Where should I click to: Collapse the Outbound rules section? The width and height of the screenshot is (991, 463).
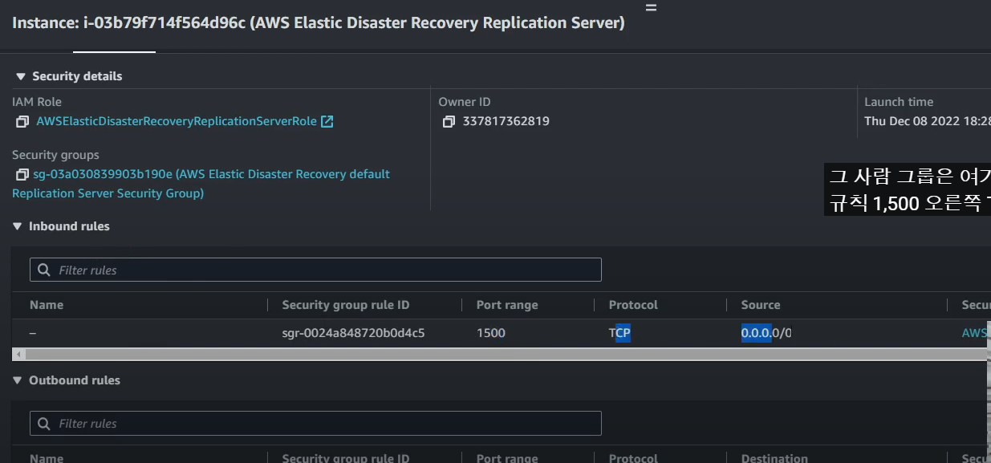tap(18, 381)
